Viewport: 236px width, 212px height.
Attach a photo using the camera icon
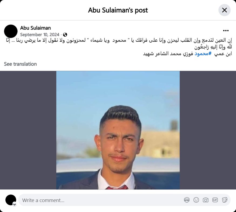pos(206,200)
